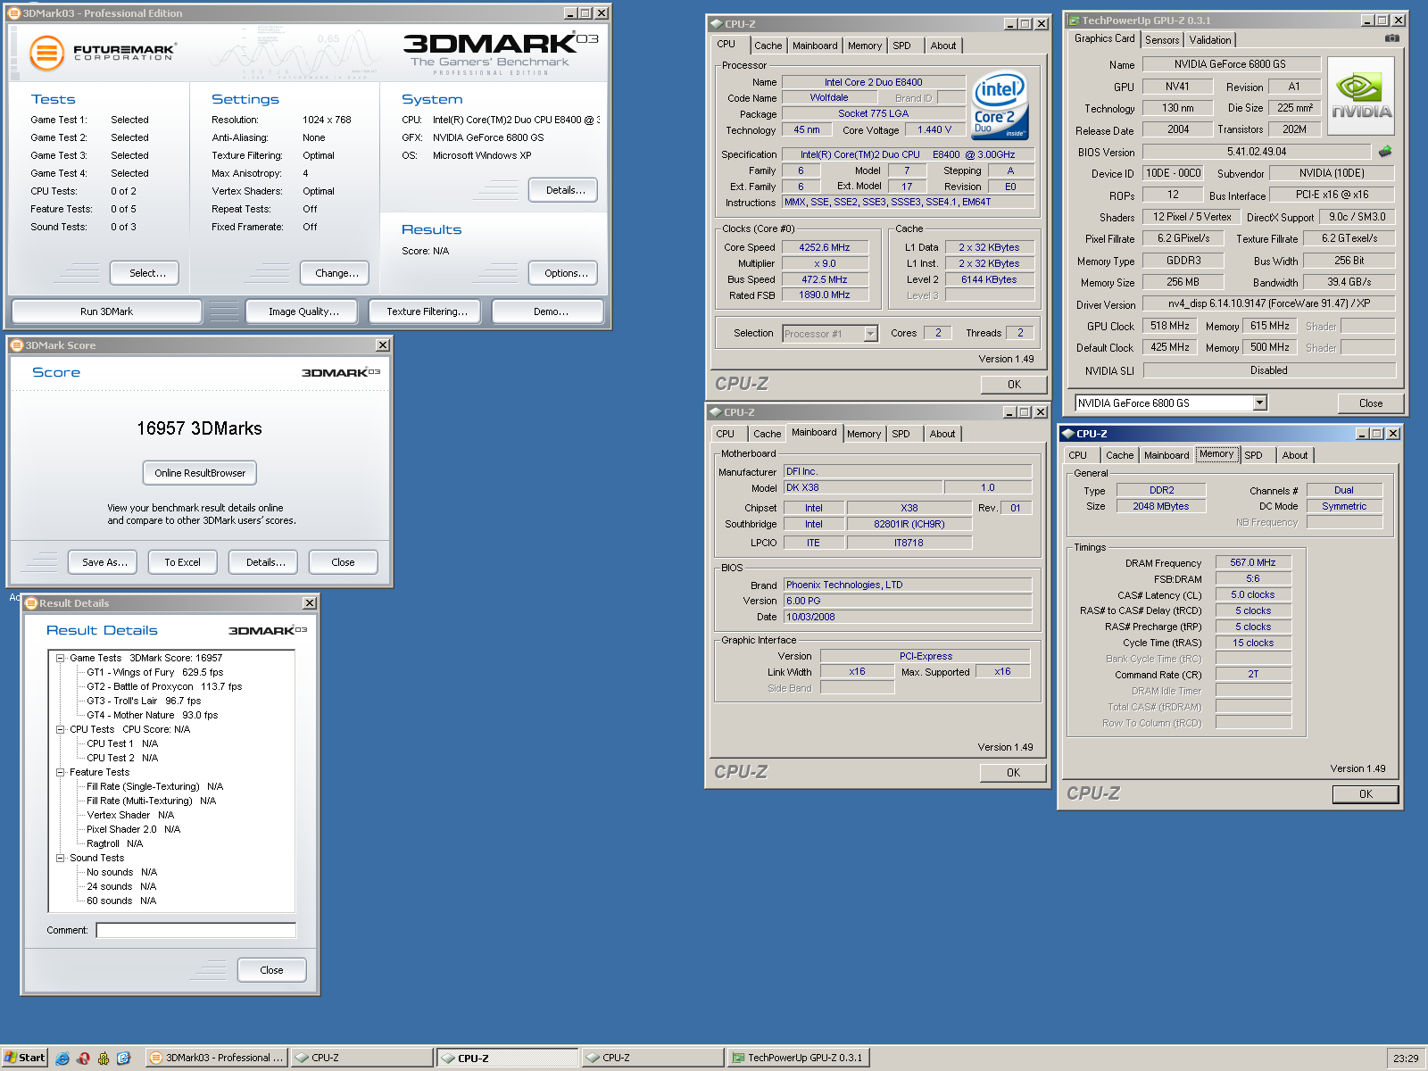Launch Opera from the quick launch bar

point(83,1059)
